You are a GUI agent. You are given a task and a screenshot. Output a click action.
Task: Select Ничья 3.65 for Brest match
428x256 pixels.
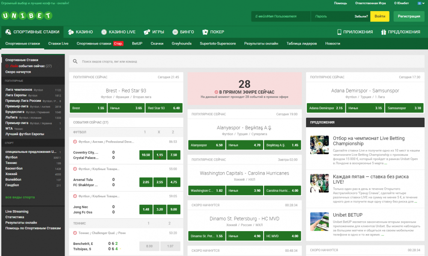pos(126,108)
